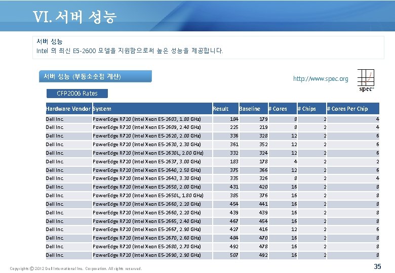Click the Result value 336
Image resolution: width=395 pixels, height=273 pixels.
tap(234, 136)
